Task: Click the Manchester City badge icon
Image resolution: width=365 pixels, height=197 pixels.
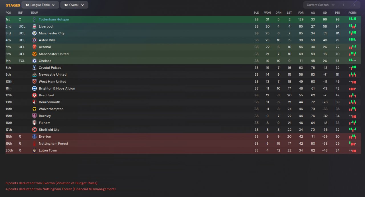Action: [x=34, y=33]
